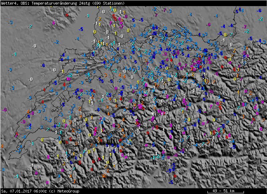
Task: Select the magenta 6 station near bottom-left corner
Action: click(x=36, y=172)
